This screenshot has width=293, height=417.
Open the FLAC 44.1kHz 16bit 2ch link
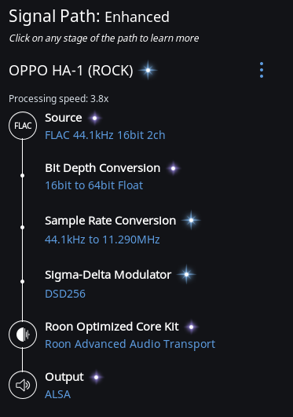click(105, 135)
